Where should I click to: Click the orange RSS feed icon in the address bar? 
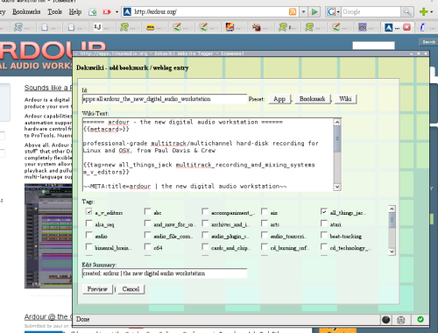tap(293, 12)
